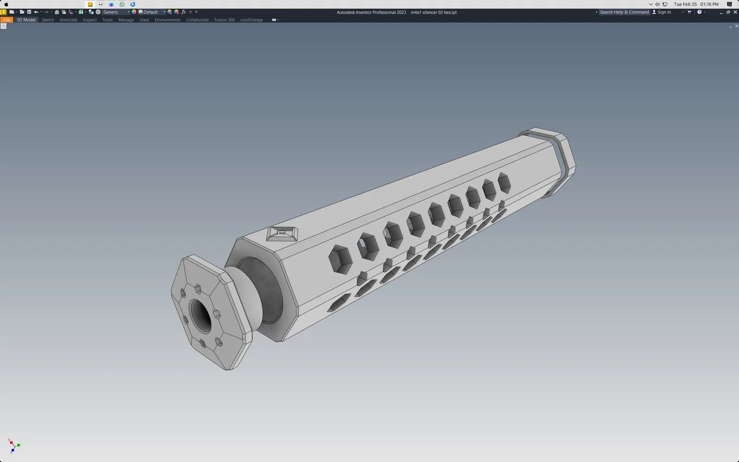Switch to the Inspect tab
Image resolution: width=739 pixels, height=462 pixels.
(90, 20)
